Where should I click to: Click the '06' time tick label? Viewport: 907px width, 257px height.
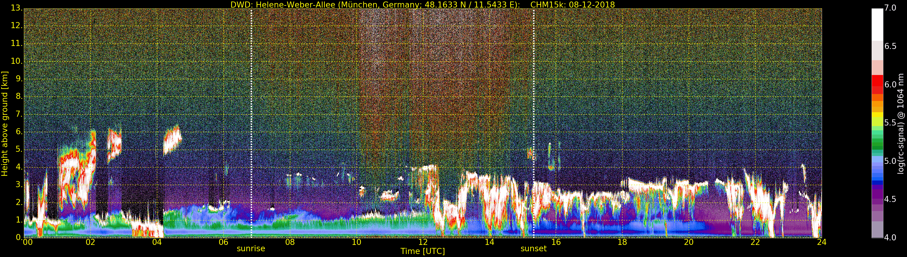pos(223,242)
